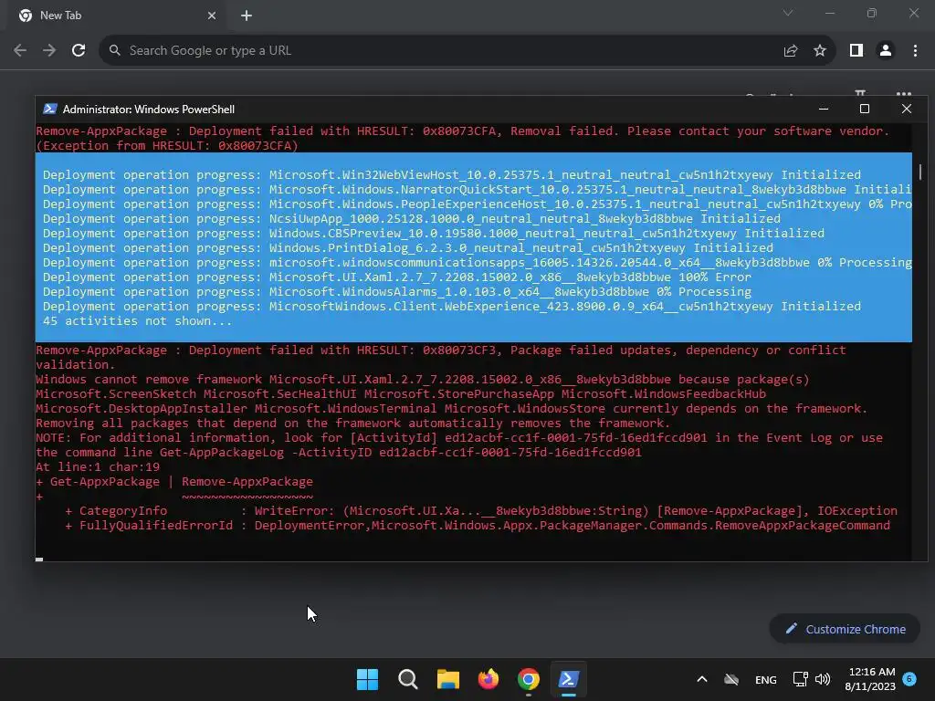Viewport: 935px width, 701px height.
Task: Open network settings from the tray
Action: [800, 679]
